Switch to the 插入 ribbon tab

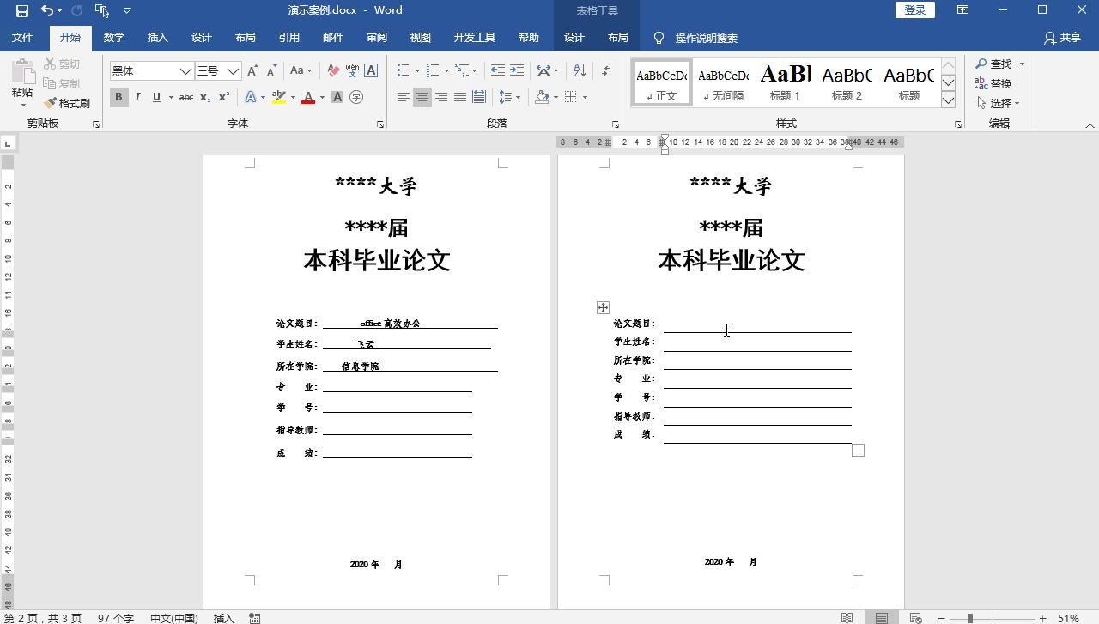pyautogui.click(x=157, y=38)
